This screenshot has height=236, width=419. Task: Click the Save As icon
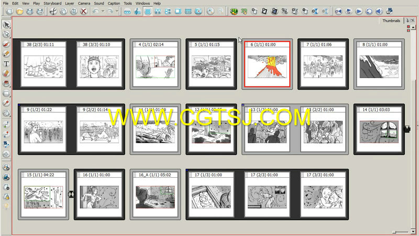40,11
